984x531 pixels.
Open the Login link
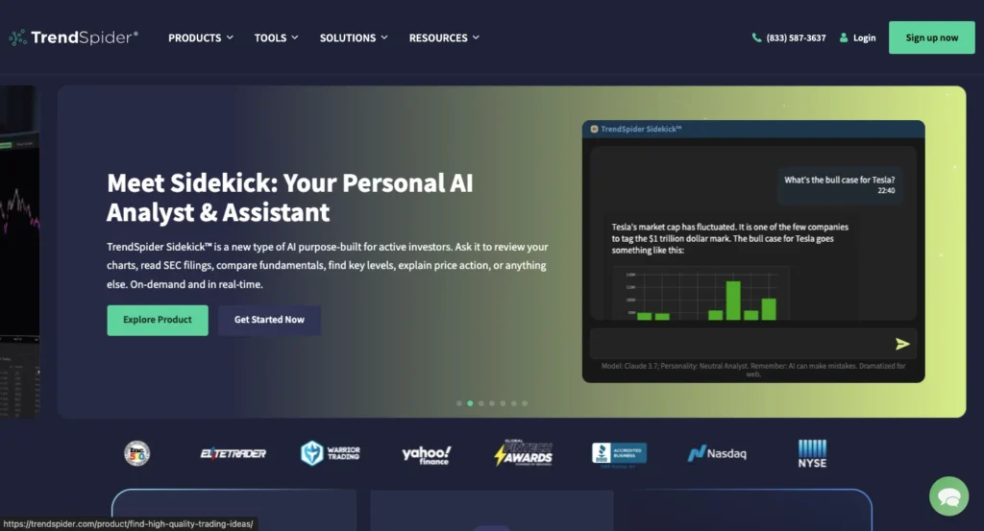pos(864,37)
